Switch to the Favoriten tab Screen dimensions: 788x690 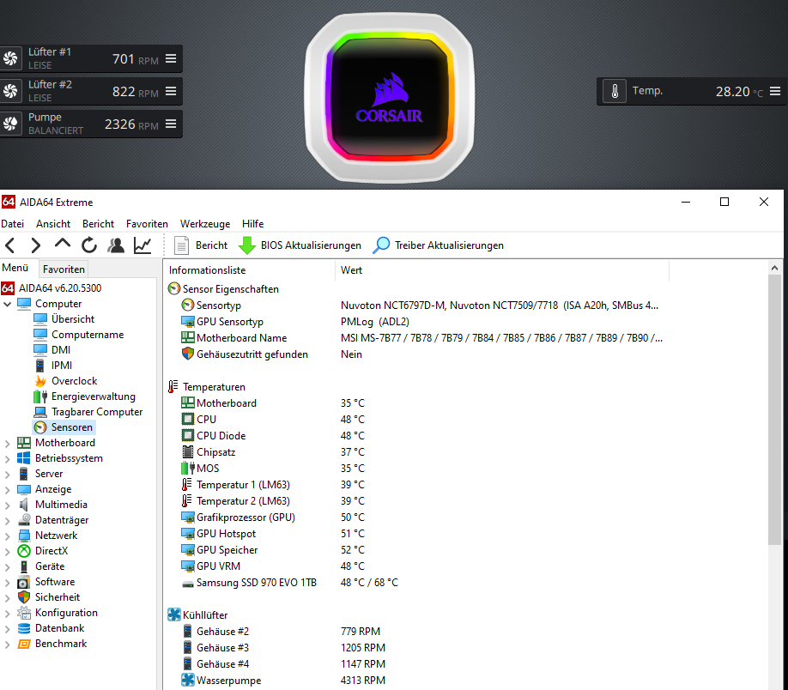[64, 269]
